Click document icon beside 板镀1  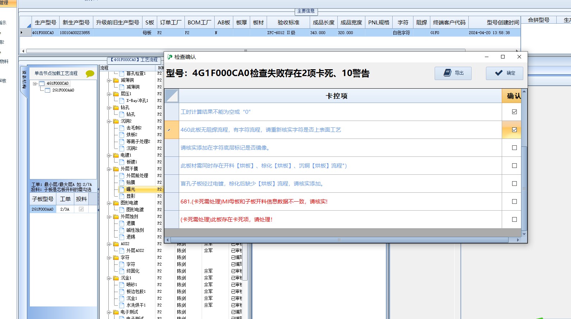pos(122,162)
